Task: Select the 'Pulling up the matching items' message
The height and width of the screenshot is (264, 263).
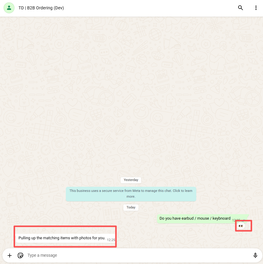Action: [66, 238]
